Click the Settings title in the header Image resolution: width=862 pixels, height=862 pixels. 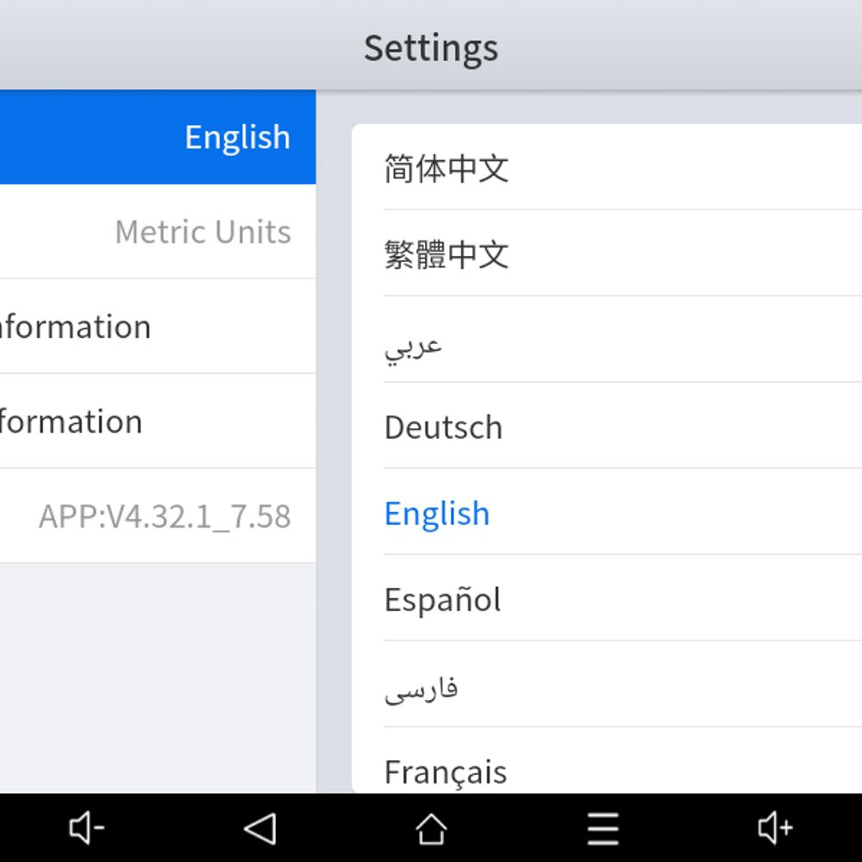point(431,47)
